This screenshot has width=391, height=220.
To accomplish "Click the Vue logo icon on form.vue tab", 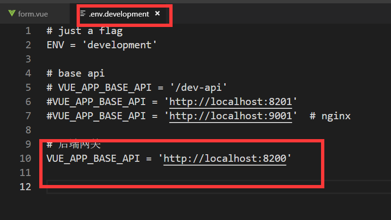I will coord(12,14).
